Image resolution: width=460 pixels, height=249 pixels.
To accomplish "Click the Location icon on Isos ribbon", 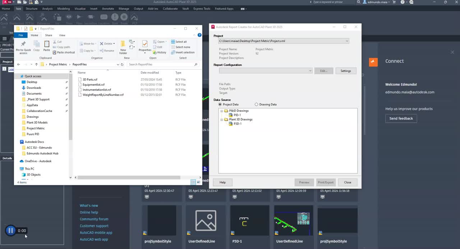I will 103,17.
